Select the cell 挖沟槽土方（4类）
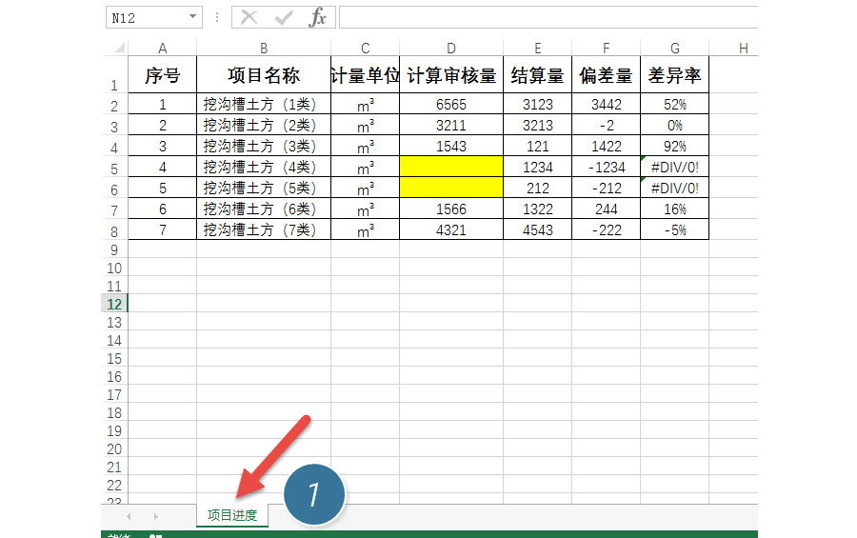Viewport: 857px width, 538px height. click(264, 167)
